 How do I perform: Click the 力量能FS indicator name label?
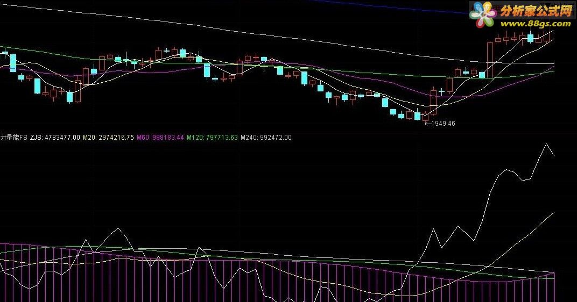[x=13, y=138]
